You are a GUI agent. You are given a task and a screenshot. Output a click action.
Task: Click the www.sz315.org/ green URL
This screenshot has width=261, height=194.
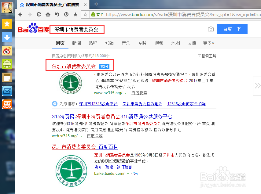[108, 93]
